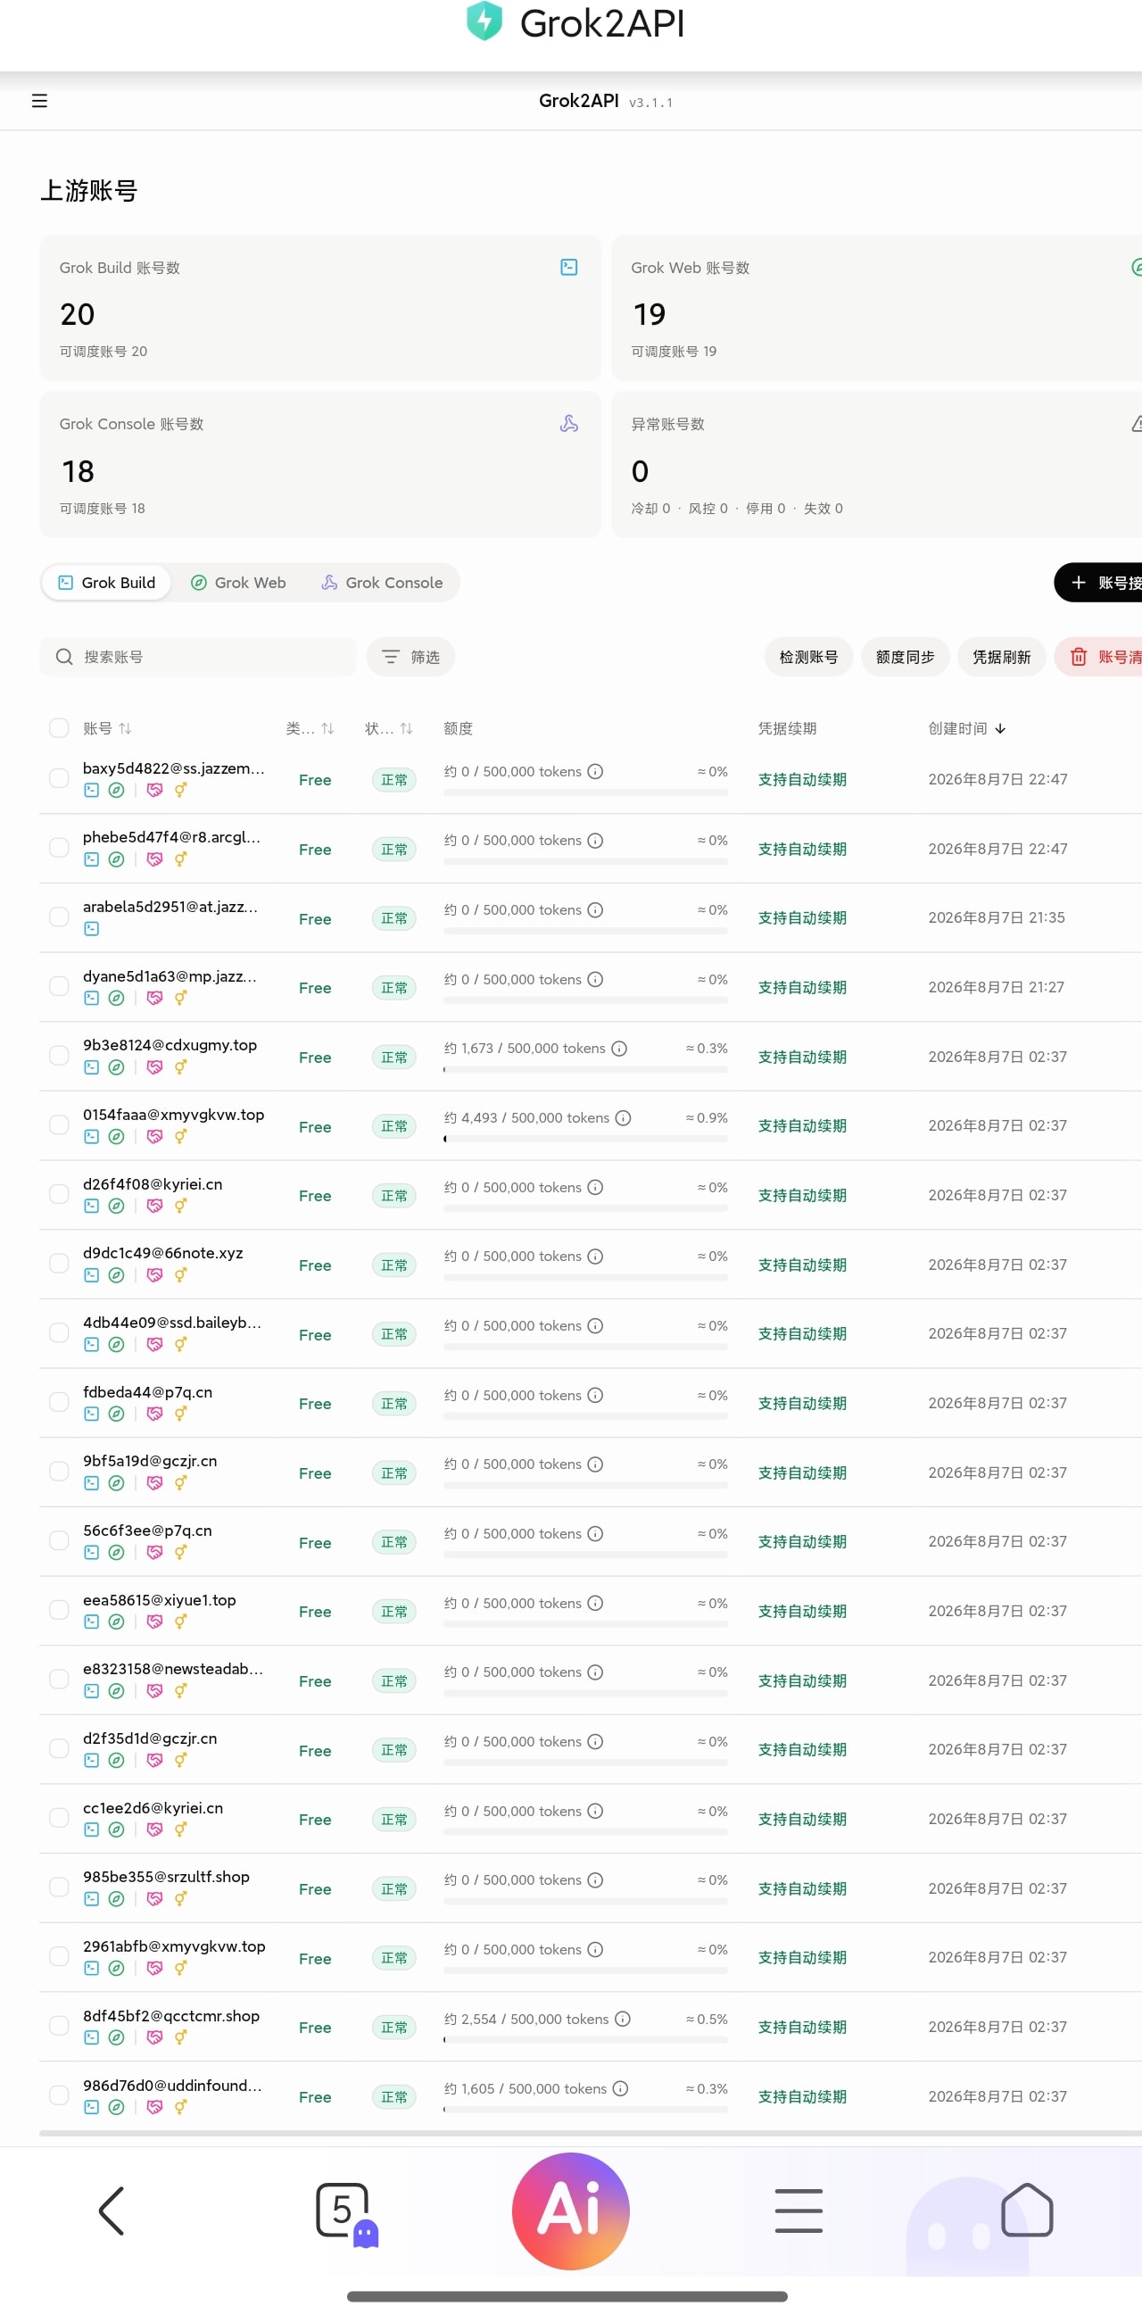Click the Grok2API shield logo

[484, 21]
